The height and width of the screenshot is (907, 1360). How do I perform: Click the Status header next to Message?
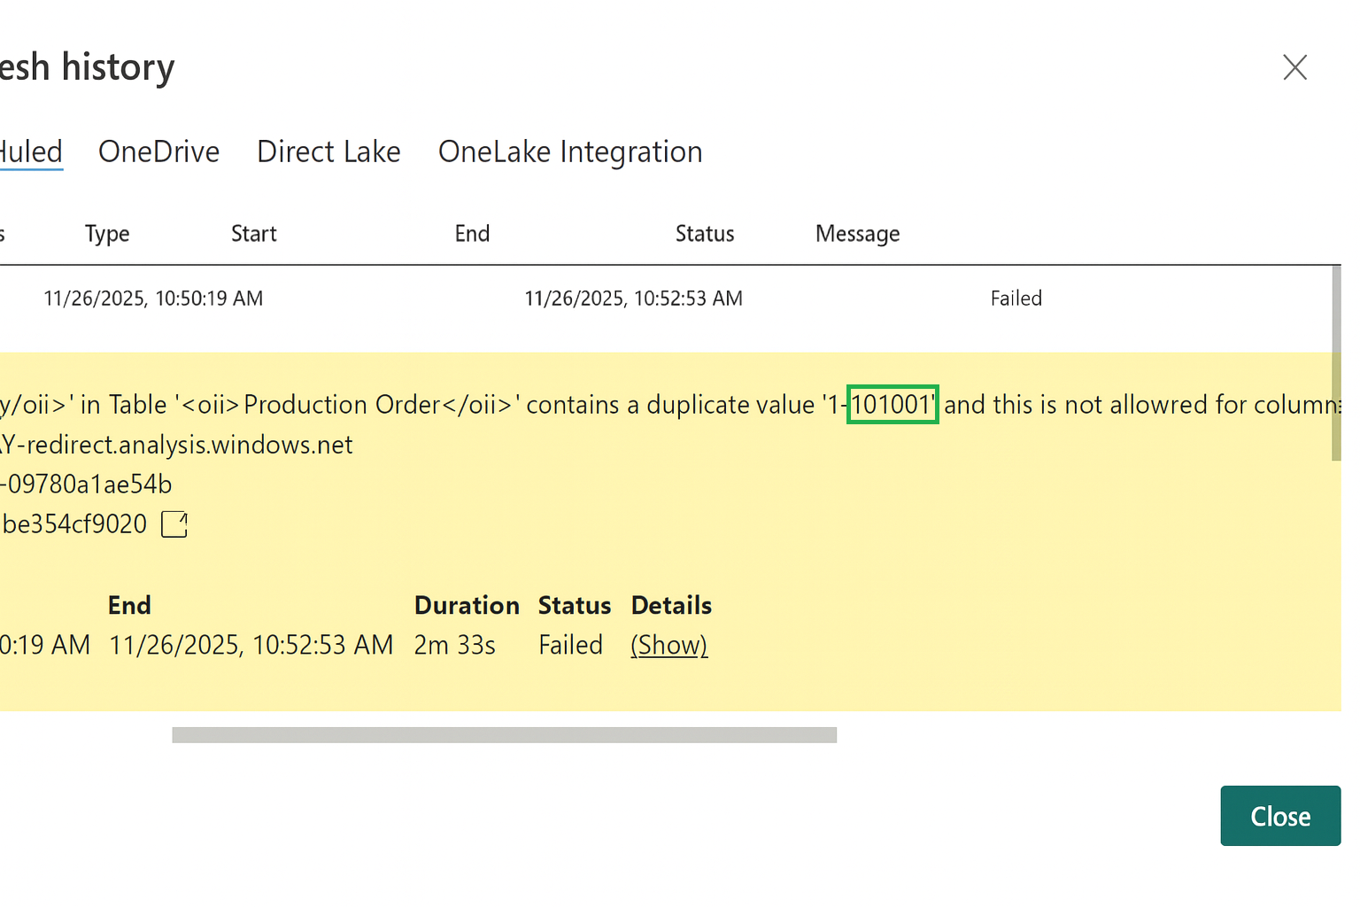tap(705, 234)
